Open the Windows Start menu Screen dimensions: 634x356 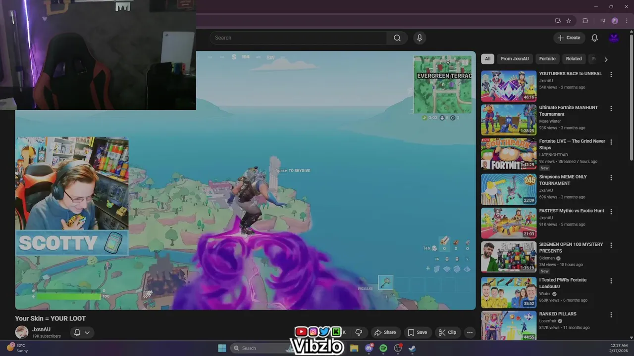click(x=222, y=348)
